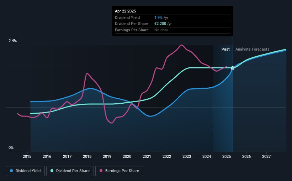Click the 2018 x-axis label
This screenshot has width=292, height=181.
point(87,156)
